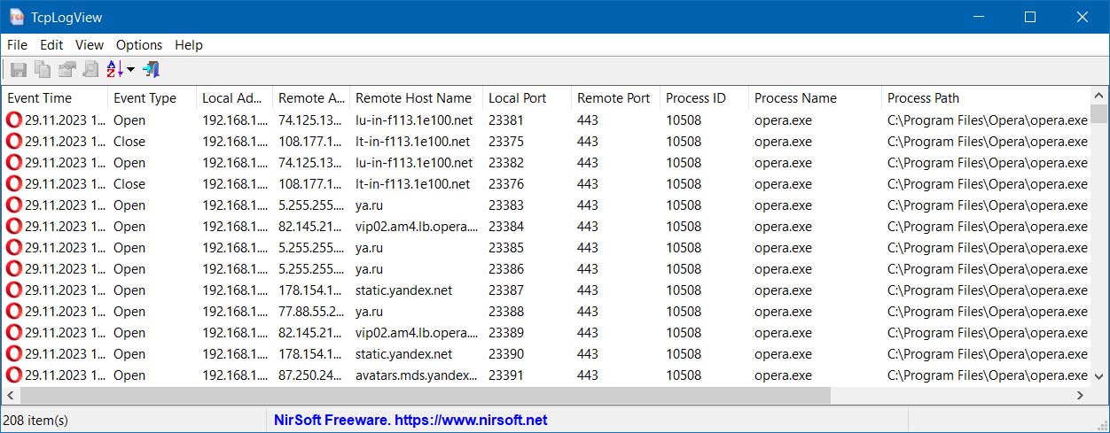This screenshot has height=433, width=1110.
Task: Click the A-Z sort toolbar icon
Action: click(114, 69)
